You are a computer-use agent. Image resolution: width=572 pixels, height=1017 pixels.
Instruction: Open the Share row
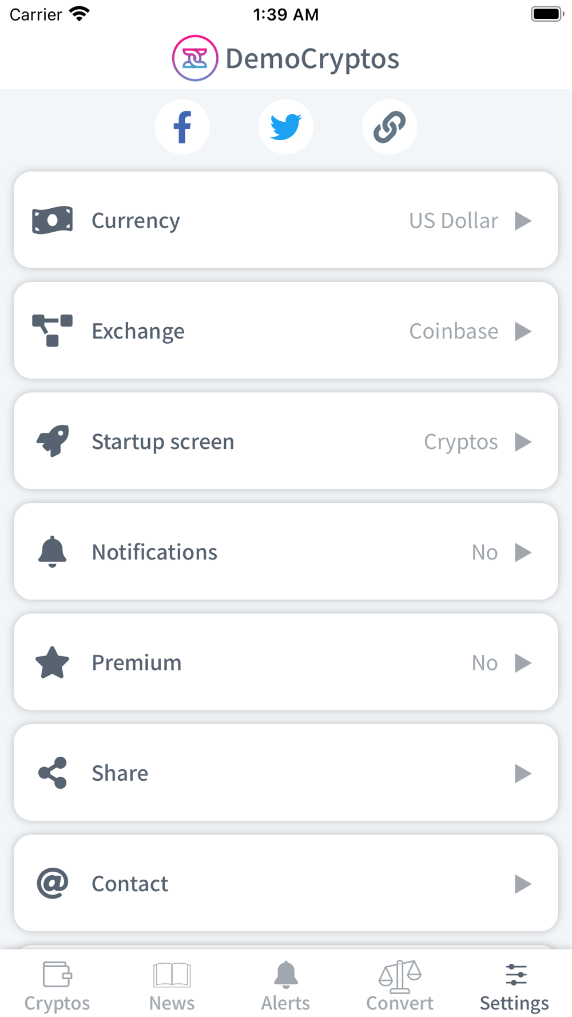[286, 773]
